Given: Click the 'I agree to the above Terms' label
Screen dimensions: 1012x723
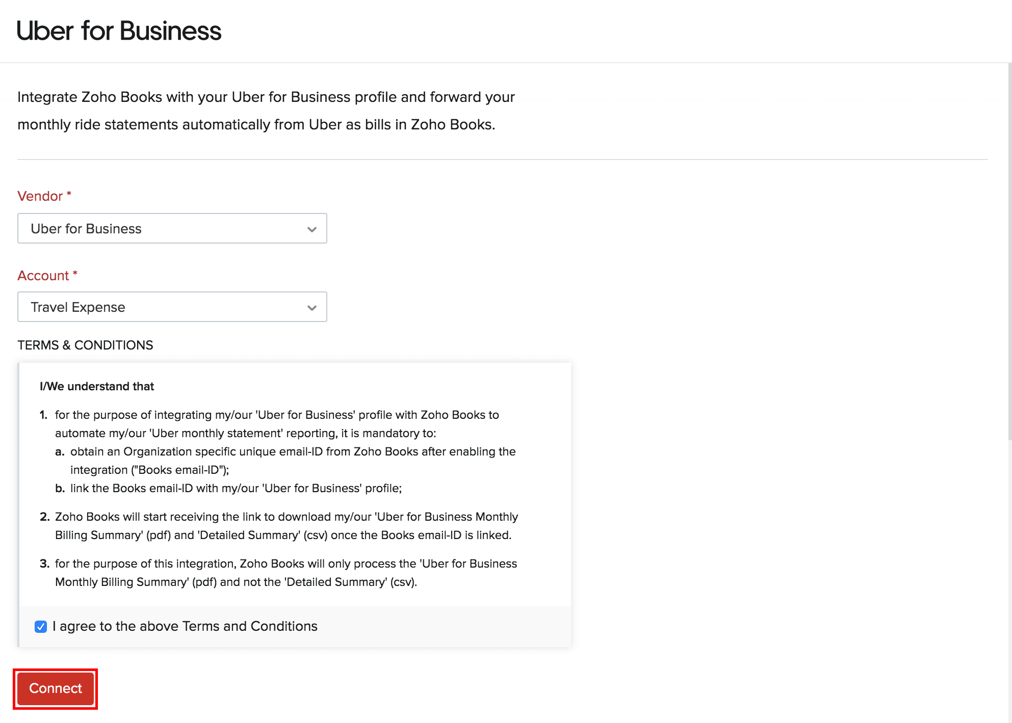Looking at the screenshot, I should pyautogui.click(x=185, y=626).
